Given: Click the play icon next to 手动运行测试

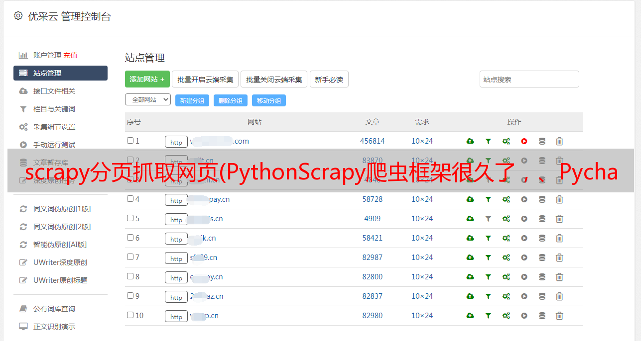Looking at the screenshot, I should pyautogui.click(x=23, y=145).
